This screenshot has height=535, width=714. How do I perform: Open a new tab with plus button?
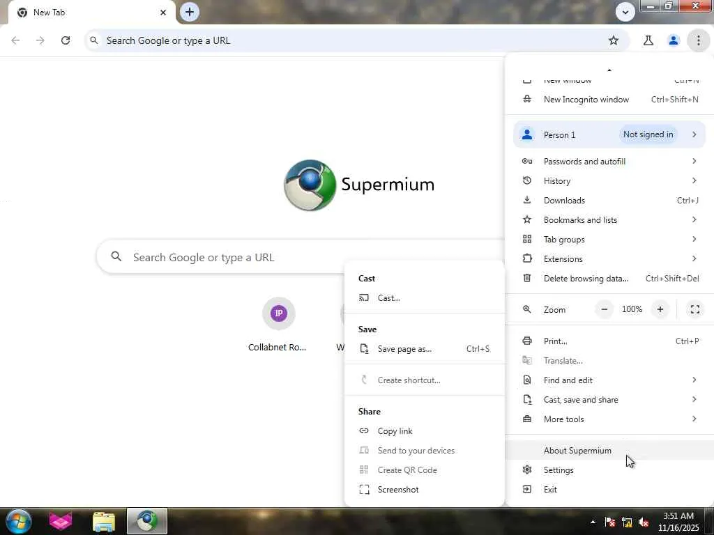pyautogui.click(x=190, y=12)
